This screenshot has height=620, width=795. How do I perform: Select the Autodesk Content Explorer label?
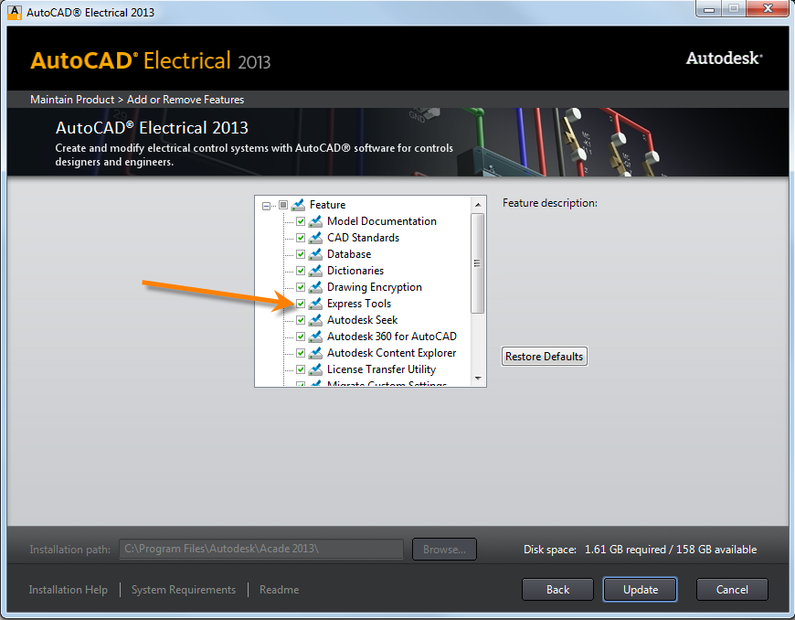[391, 353]
